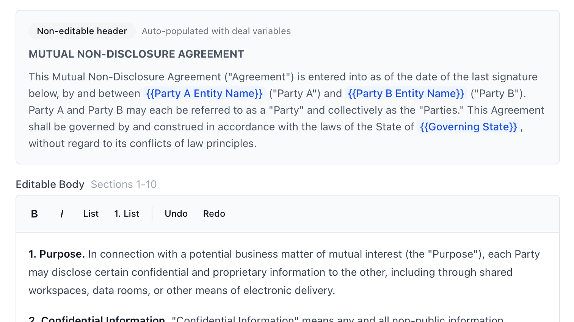Click the Mutual Non-Disclosure Agreement title
This screenshot has width=574, height=322.
[136, 54]
